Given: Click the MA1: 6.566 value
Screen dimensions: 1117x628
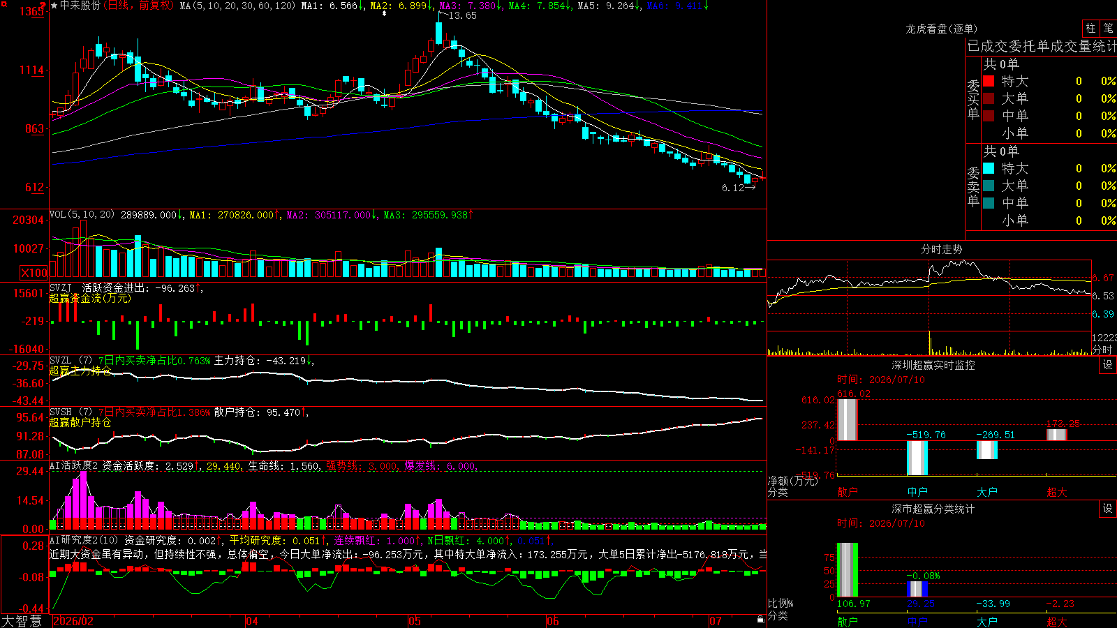Looking at the screenshot, I should click(x=331, y=6).
